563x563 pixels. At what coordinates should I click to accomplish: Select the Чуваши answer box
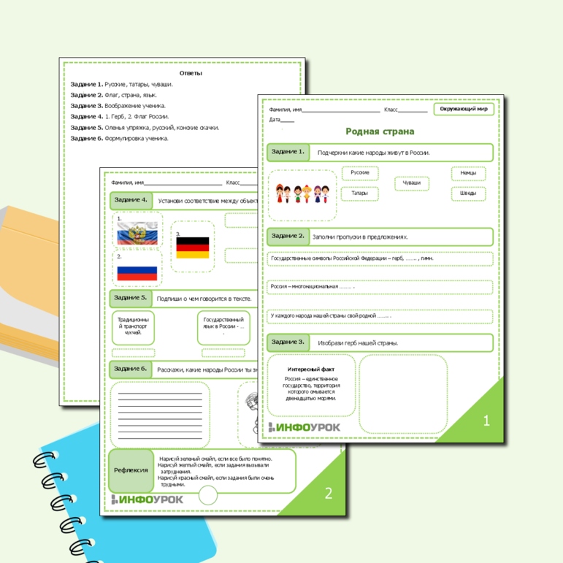point(412,183)
